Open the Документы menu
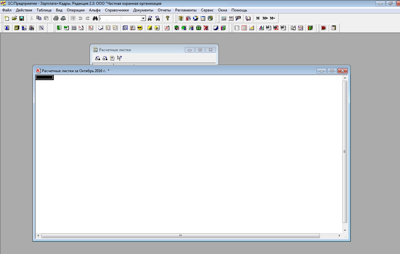The width and height of the screenshot is (400, 254). tap(143, 10)
